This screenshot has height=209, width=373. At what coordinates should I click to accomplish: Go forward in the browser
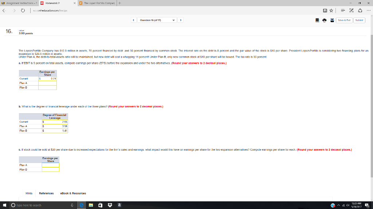click(x=14, y=11)
